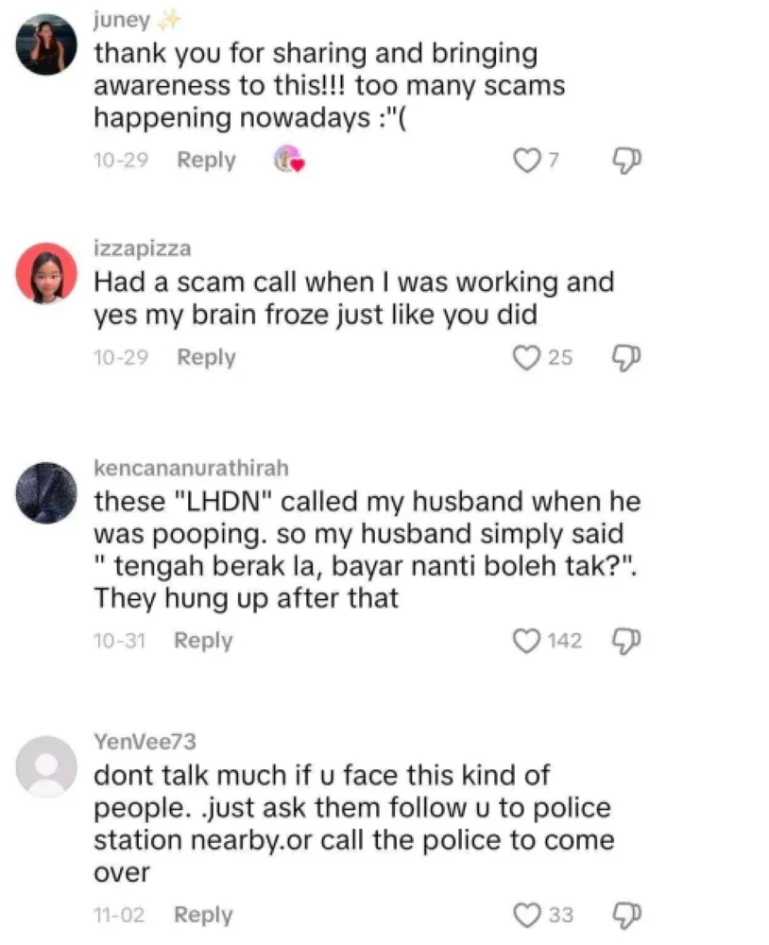View creator-liked badge on juney's comment
The width and height of the screenshot is (769, 945).
click(x=289, y=159)
